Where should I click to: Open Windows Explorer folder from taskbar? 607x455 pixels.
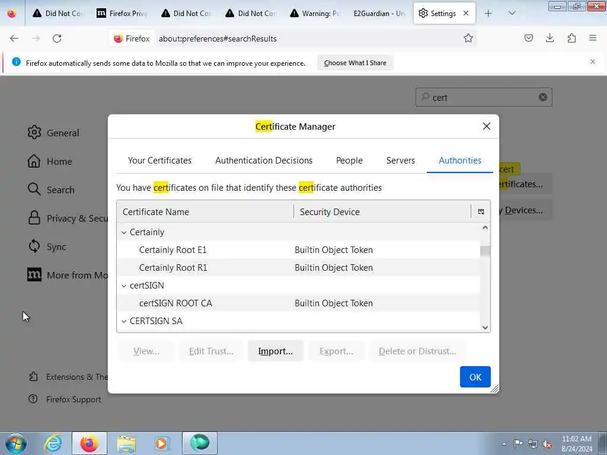pyautogui.click(x=126, y=443)
